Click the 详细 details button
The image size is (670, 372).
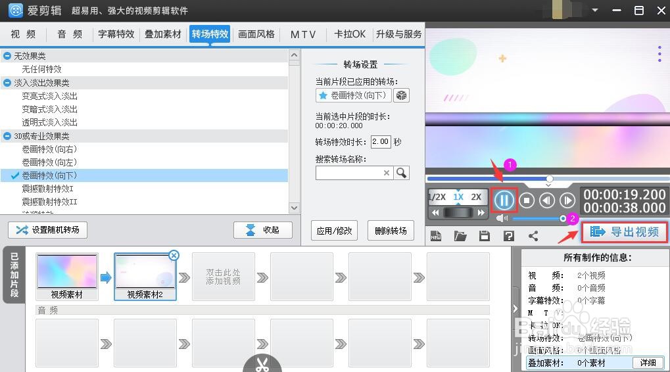pyautogui.click(x=648, y=363)
